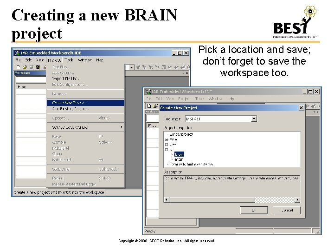Open the Edit menu in the first IDE window
334x251 pixels.
coord(28,60)
